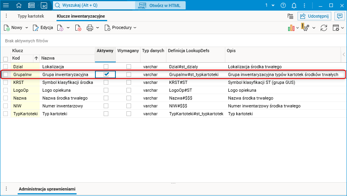Click the BC module icon
This screenshot has width=347, height=196.
[44, 5]
